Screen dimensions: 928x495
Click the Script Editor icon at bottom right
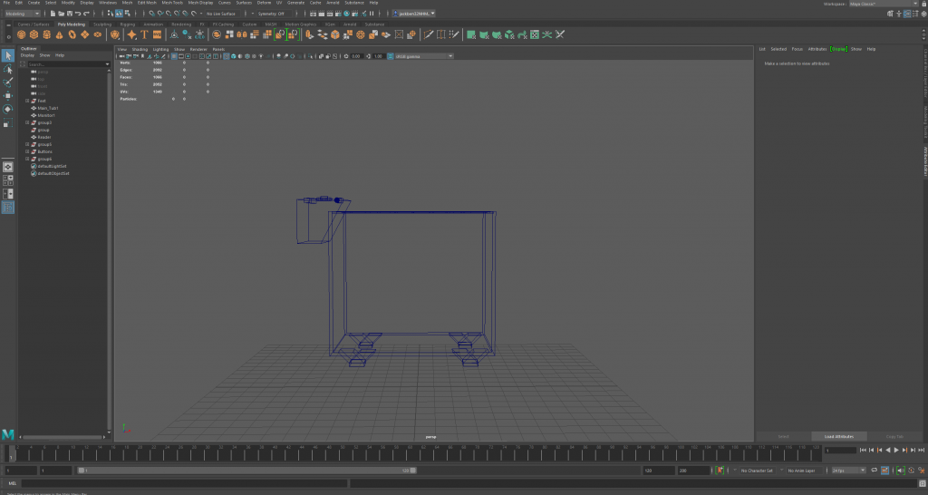[x=920, y=483]
